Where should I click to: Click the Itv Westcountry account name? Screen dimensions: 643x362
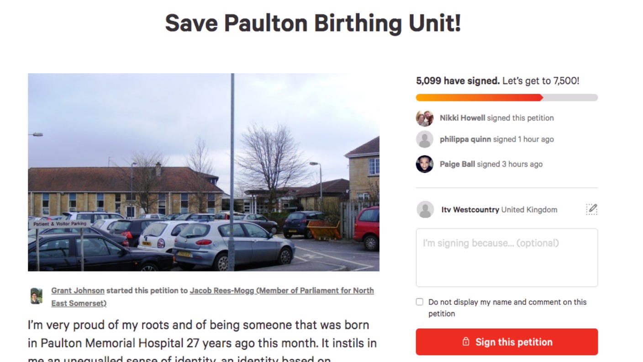[470, 210]
